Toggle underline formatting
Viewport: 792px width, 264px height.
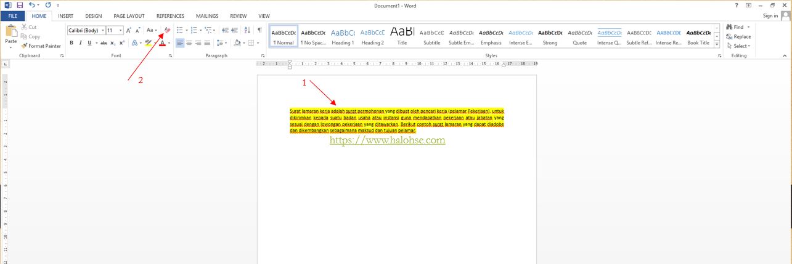(89, 43)
